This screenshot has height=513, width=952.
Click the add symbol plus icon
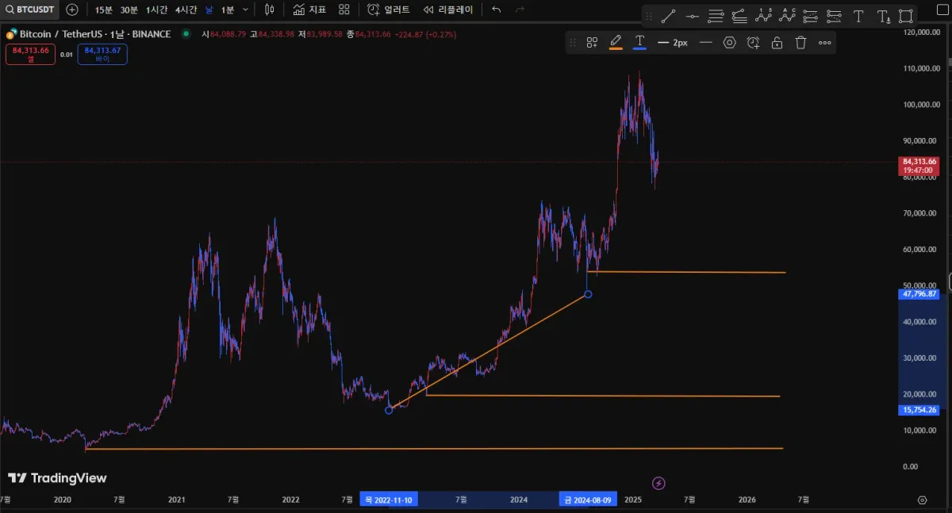72,10
